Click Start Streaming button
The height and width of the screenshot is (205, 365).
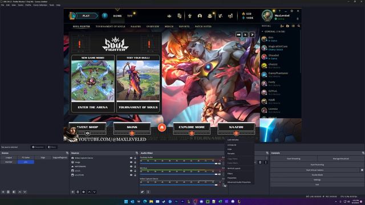pos(294,159)
